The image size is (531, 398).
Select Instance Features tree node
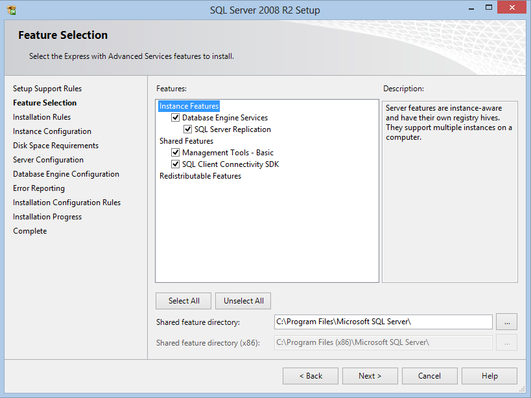[189, 106]
